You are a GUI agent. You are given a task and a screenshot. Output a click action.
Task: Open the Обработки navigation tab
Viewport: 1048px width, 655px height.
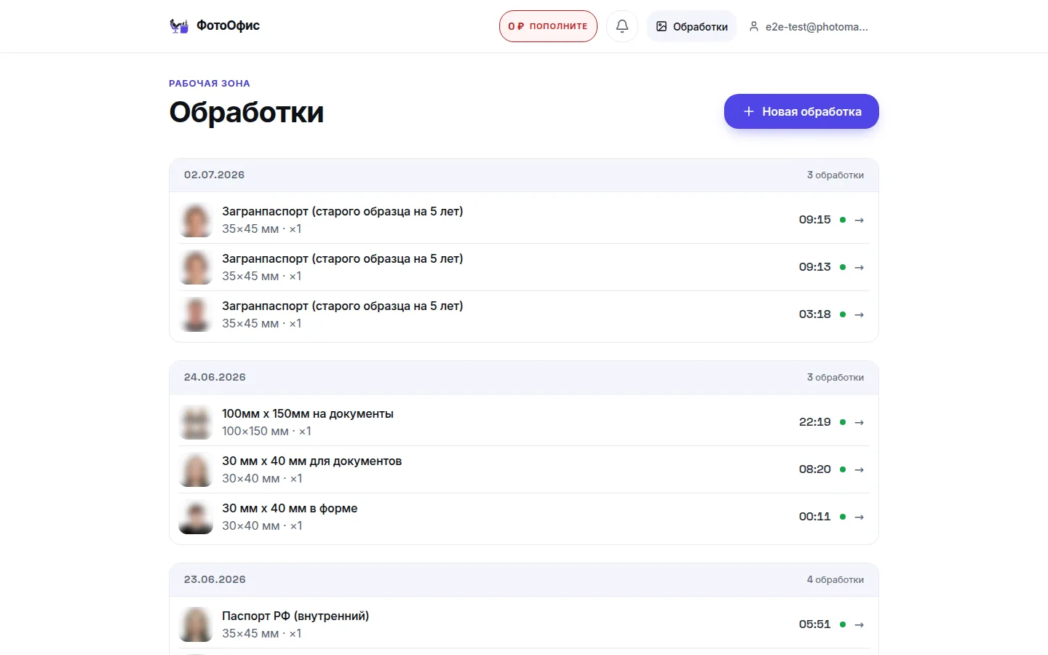[x=692, y=26]
